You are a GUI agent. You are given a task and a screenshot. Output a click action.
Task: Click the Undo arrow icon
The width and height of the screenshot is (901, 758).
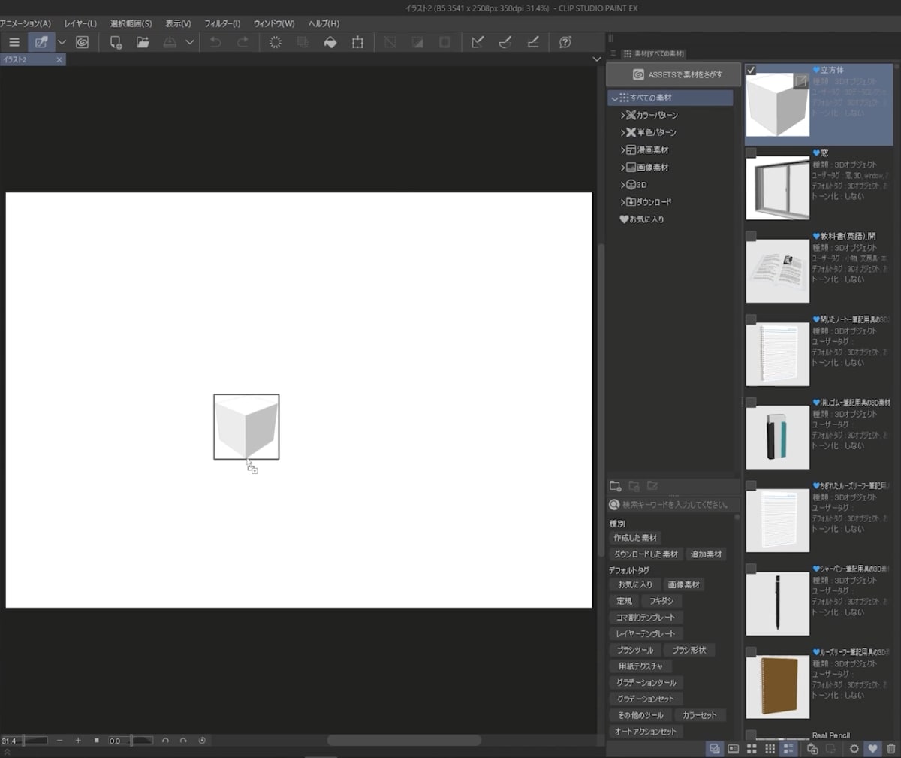coord(215,42)
